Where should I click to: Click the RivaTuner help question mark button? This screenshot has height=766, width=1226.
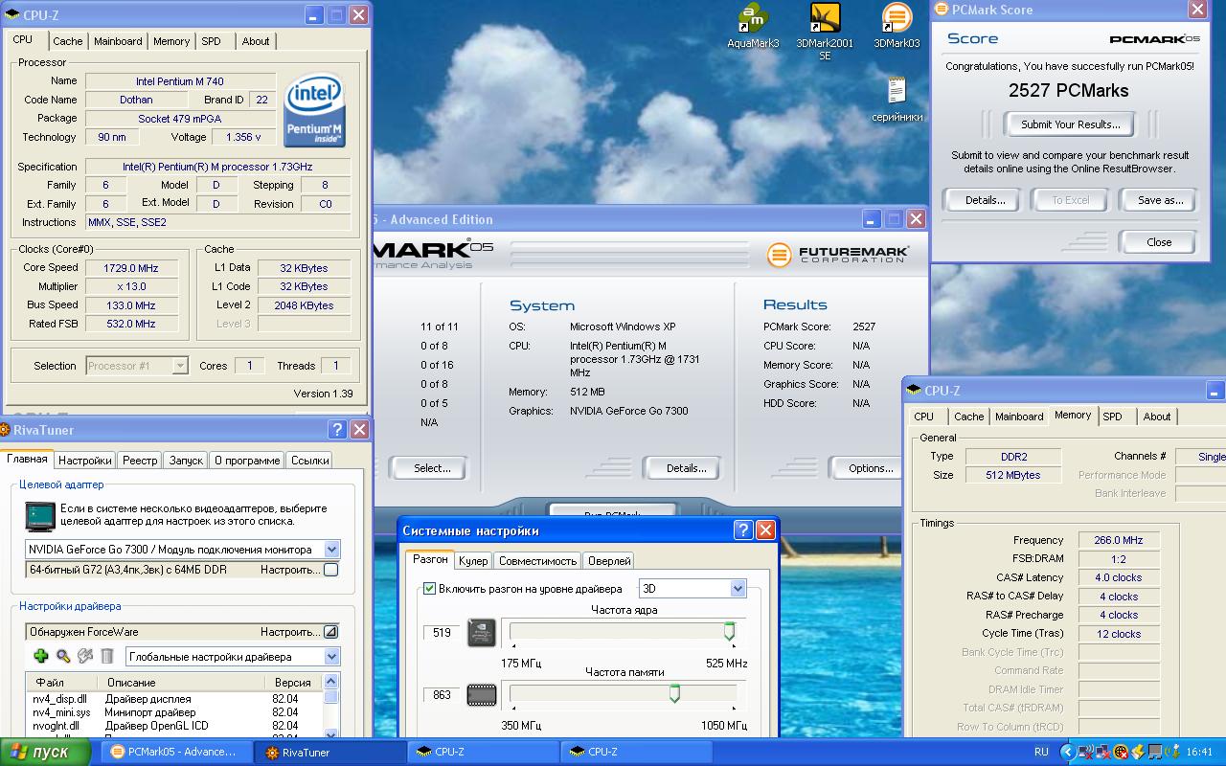pos(337,430)
